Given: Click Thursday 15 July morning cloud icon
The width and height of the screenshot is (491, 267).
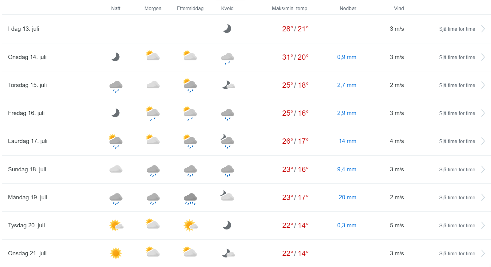Looking at the screenshot, I should [x=153, y=85].
